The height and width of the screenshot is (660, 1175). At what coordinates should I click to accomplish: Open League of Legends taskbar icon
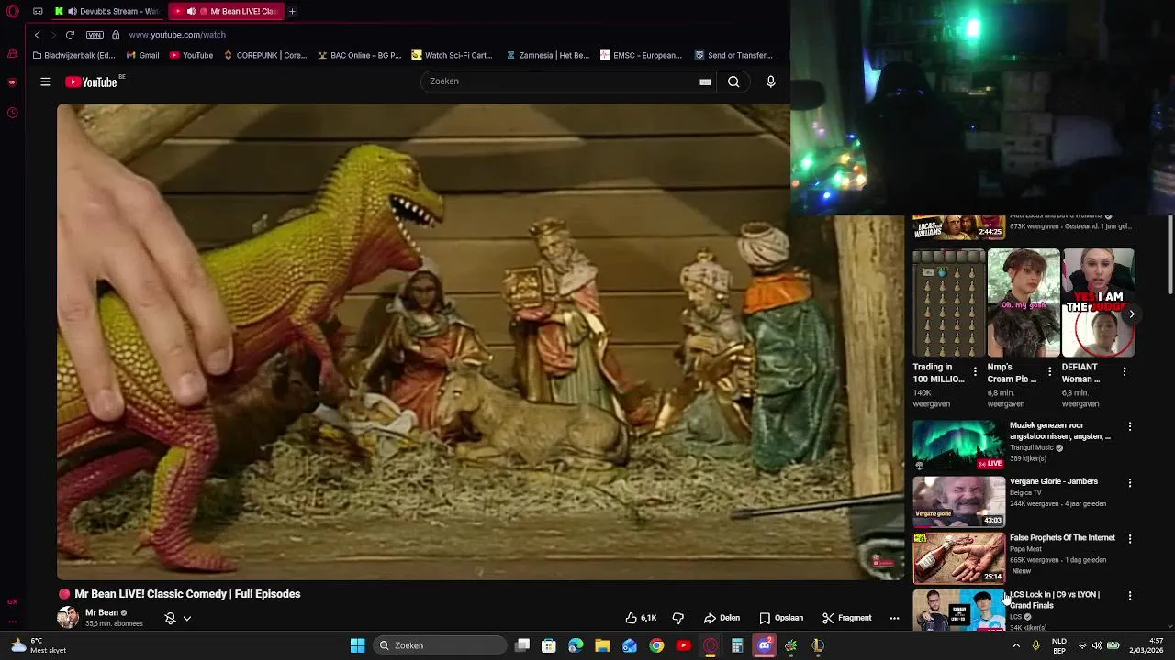[x=818, y=645]
